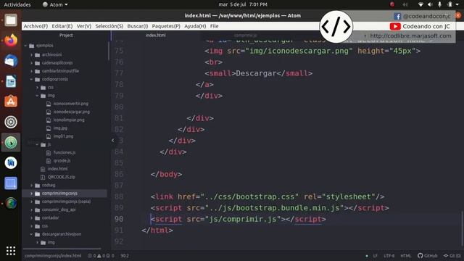Image resolution: width=464 pixels, height=261 pixels.
Task: Switch to the index.html editor tab
Action: (156, 36)
